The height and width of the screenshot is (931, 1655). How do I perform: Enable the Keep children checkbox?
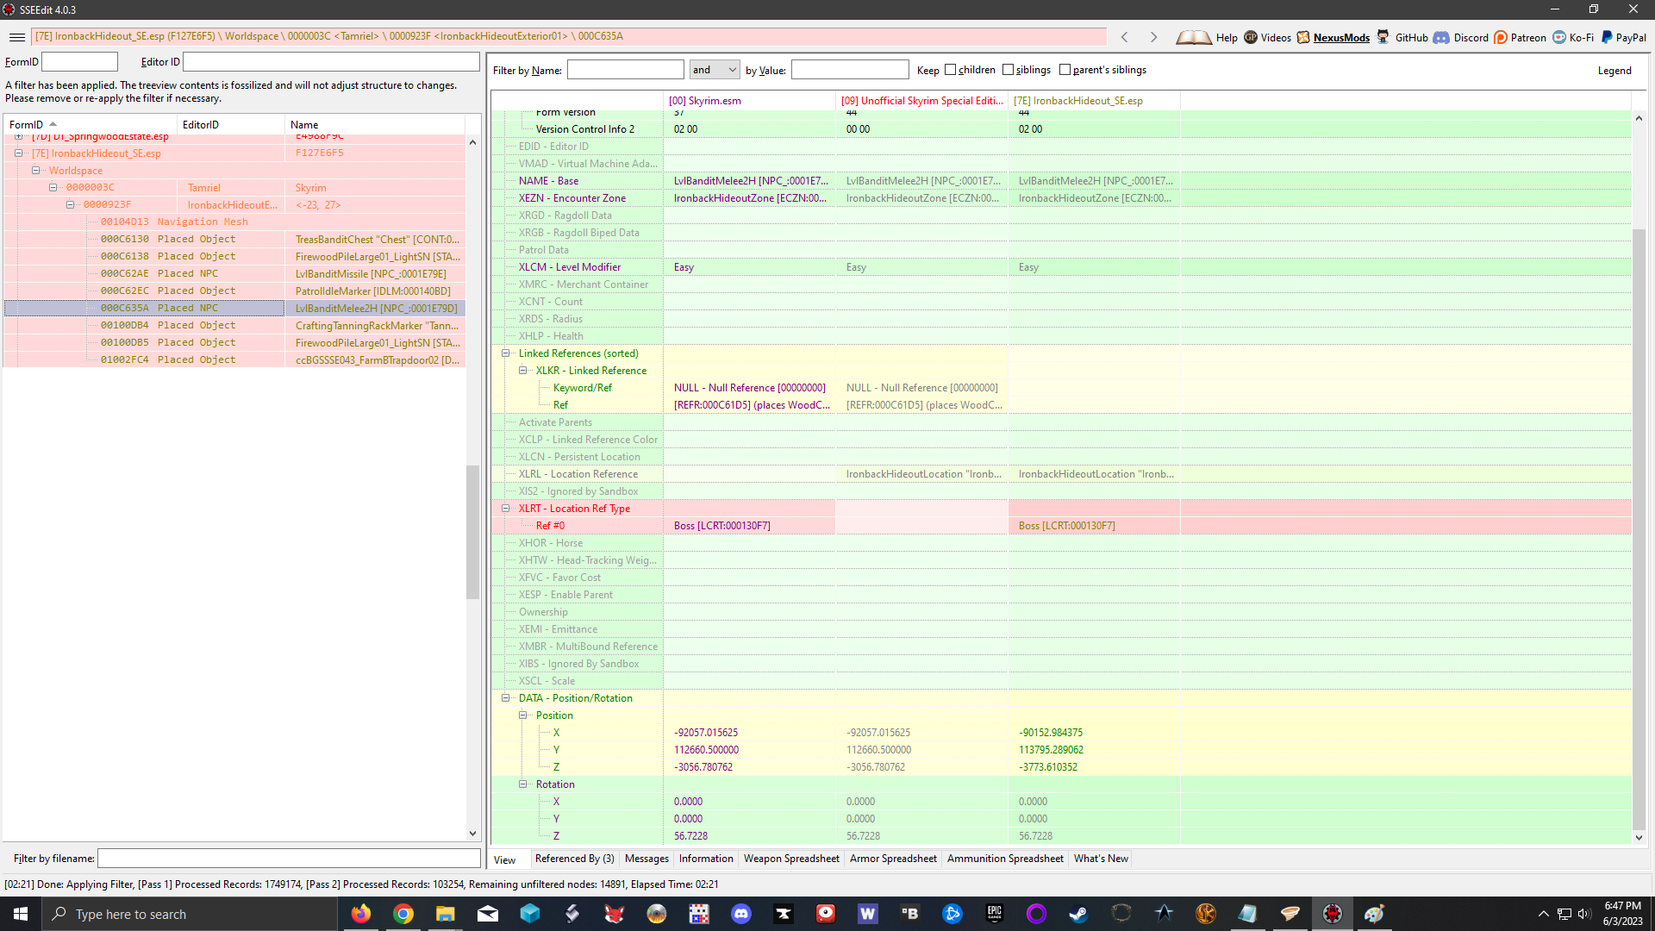[x=950, y=70]
